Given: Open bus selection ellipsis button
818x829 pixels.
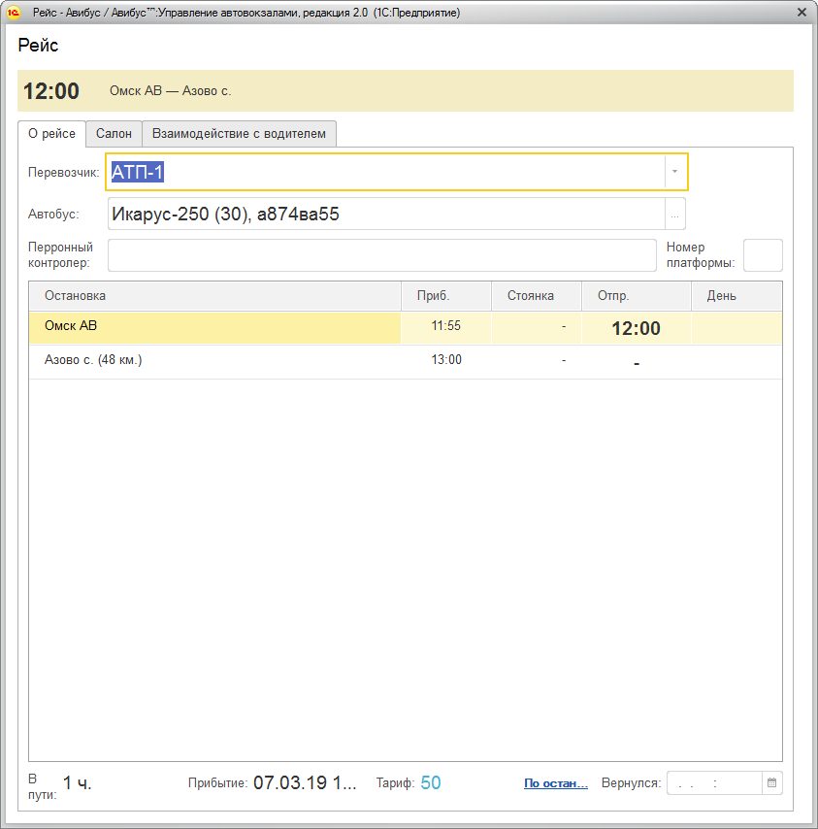Looking at the screenshot, I should 674,215.
